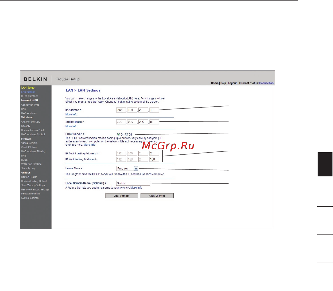Click the IP Address first octet field 192
This screenshot has width=333, height=291.
click(121, 110)
